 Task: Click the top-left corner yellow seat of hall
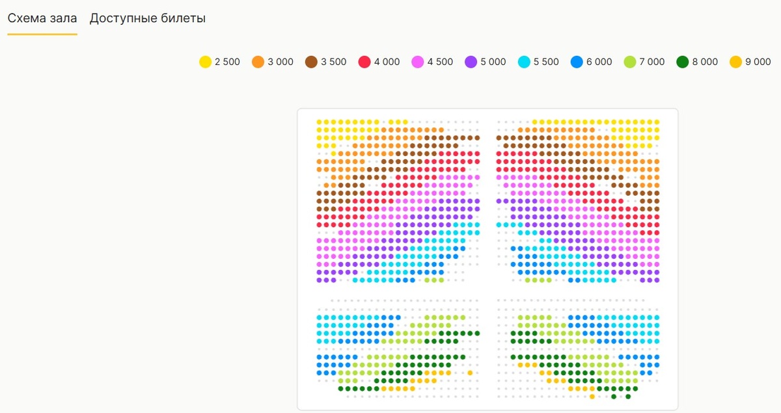pos(320,122)
